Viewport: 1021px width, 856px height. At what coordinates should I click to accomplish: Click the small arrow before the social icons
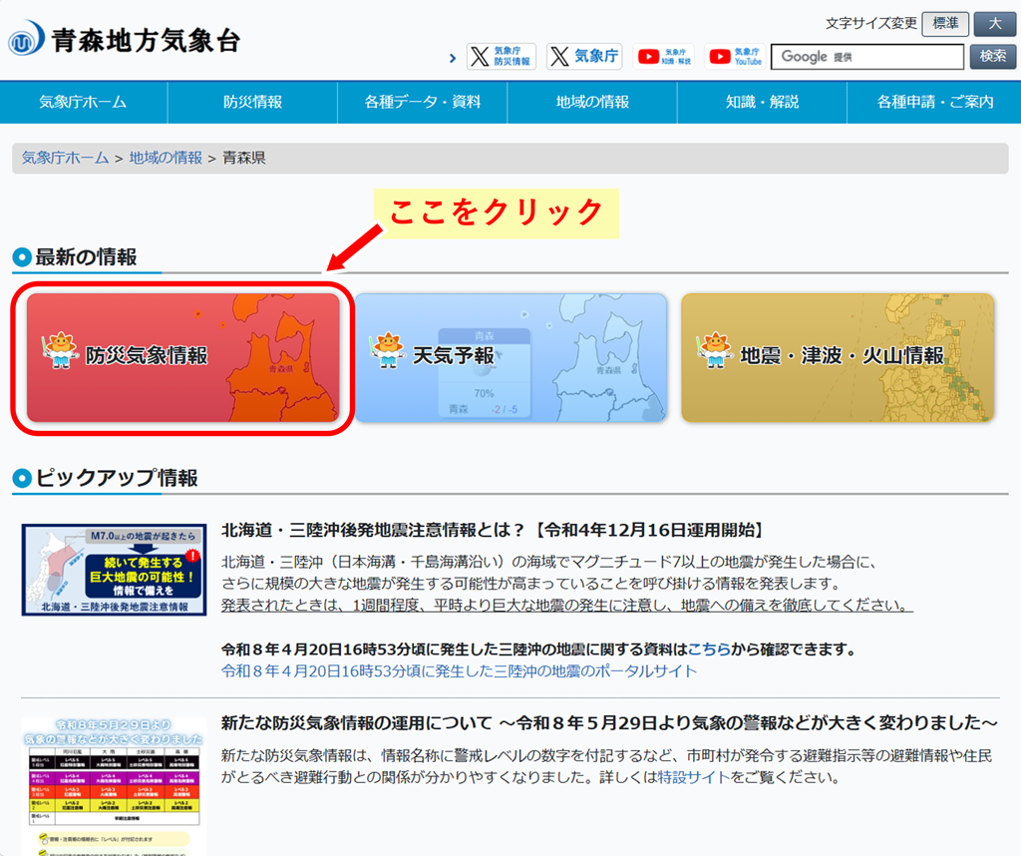(453, 59)
